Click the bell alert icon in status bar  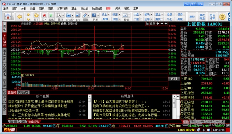(204, 130)
